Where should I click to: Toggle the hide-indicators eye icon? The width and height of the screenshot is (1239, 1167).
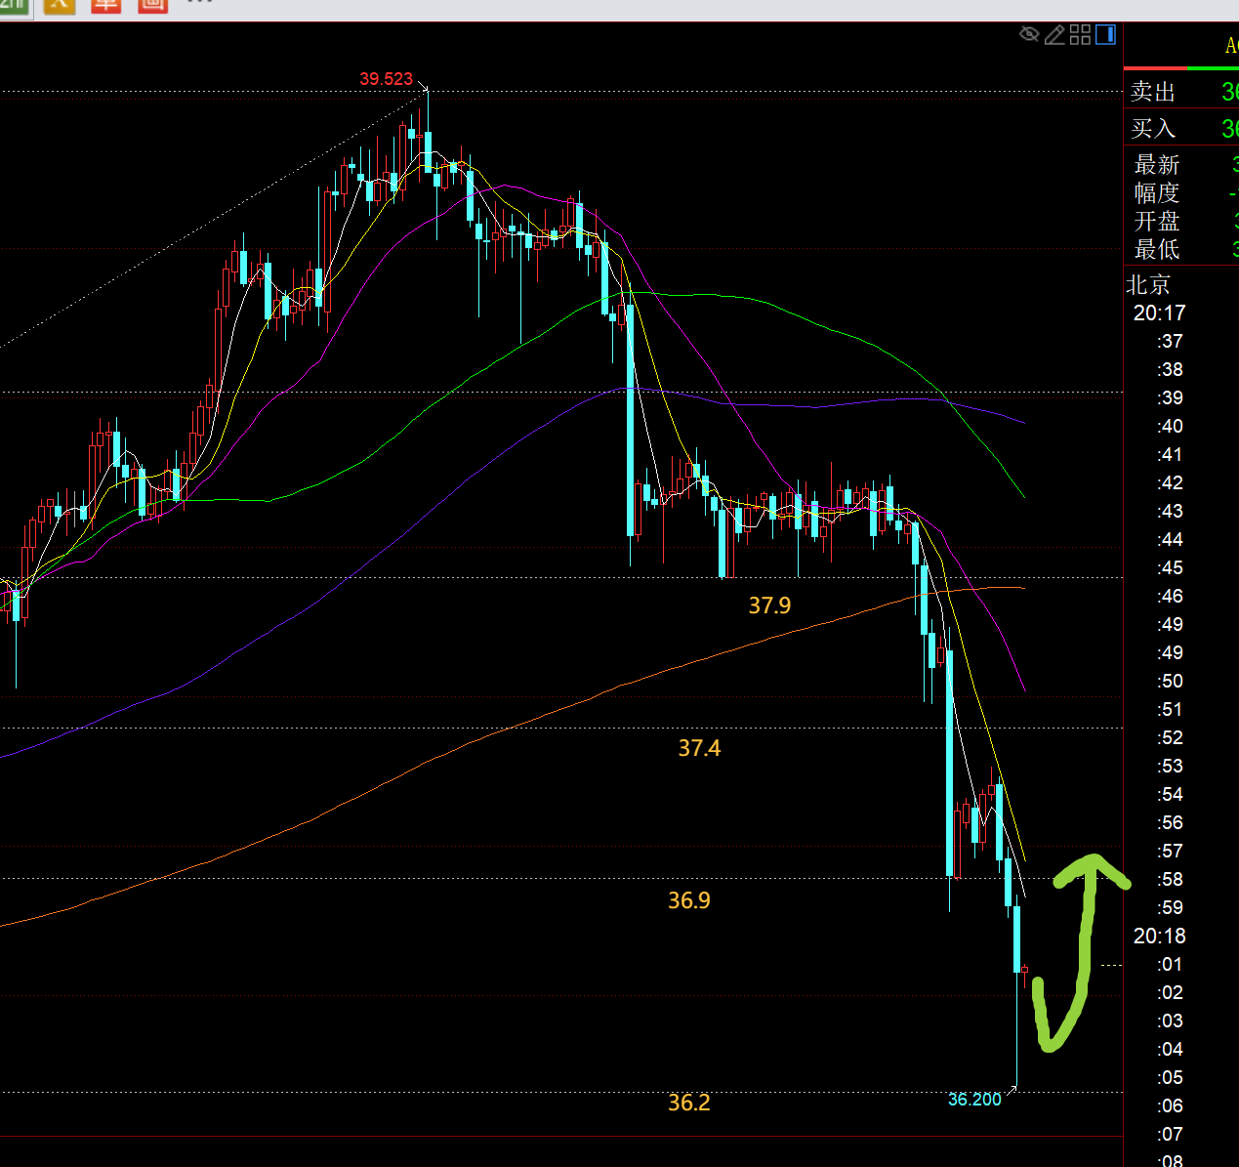tap(1029, 35)
